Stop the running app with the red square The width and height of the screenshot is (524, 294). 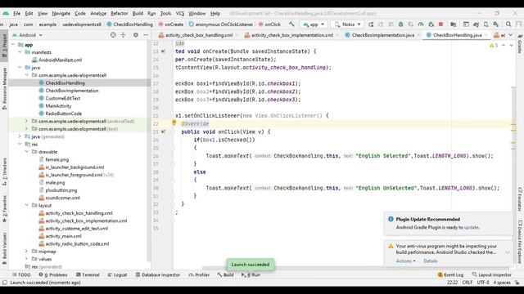[x=440, y=24]
